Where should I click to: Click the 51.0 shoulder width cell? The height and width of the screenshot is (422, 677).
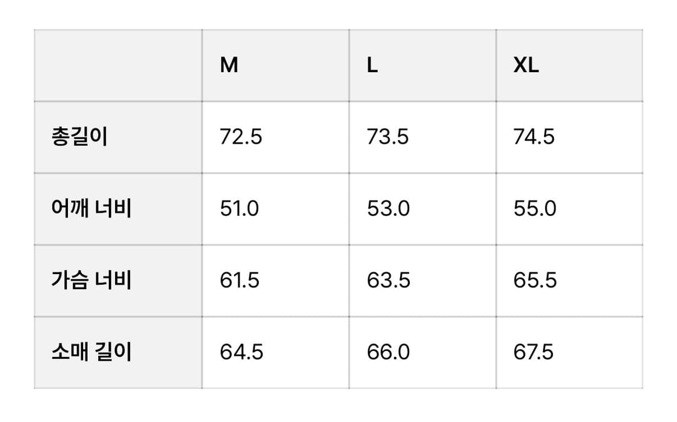click(240, 209)
